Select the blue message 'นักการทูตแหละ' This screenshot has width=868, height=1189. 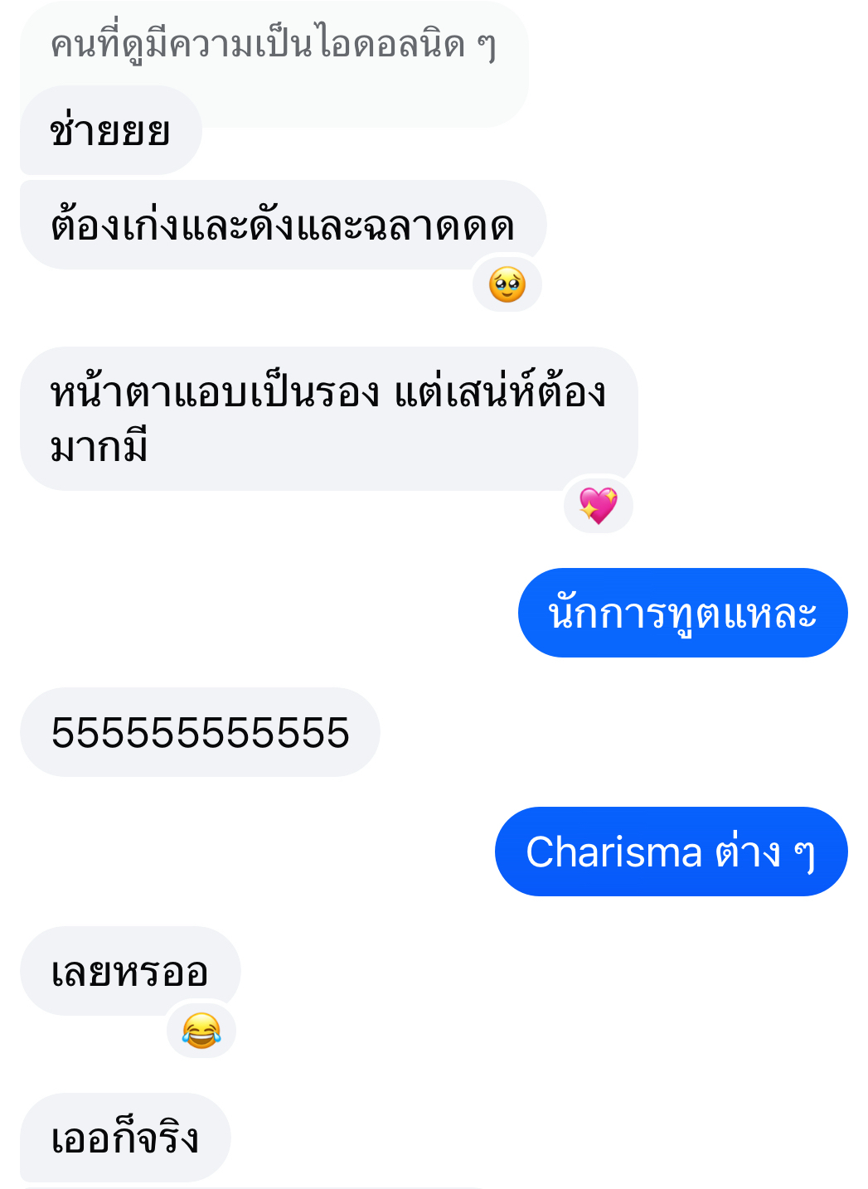[683, 613]
